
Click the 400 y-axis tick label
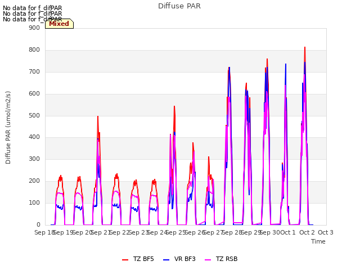[x=34, y=137]
